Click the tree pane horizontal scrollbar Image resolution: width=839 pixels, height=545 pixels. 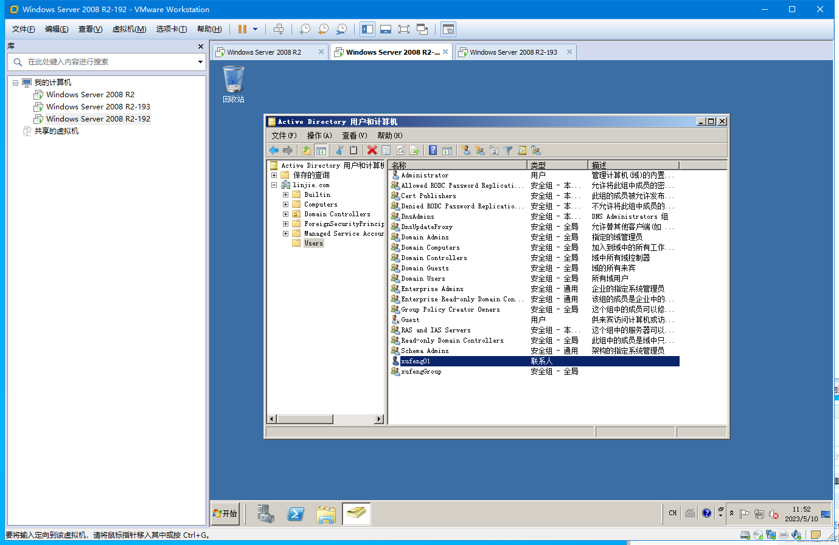click(x=326, y=419)
